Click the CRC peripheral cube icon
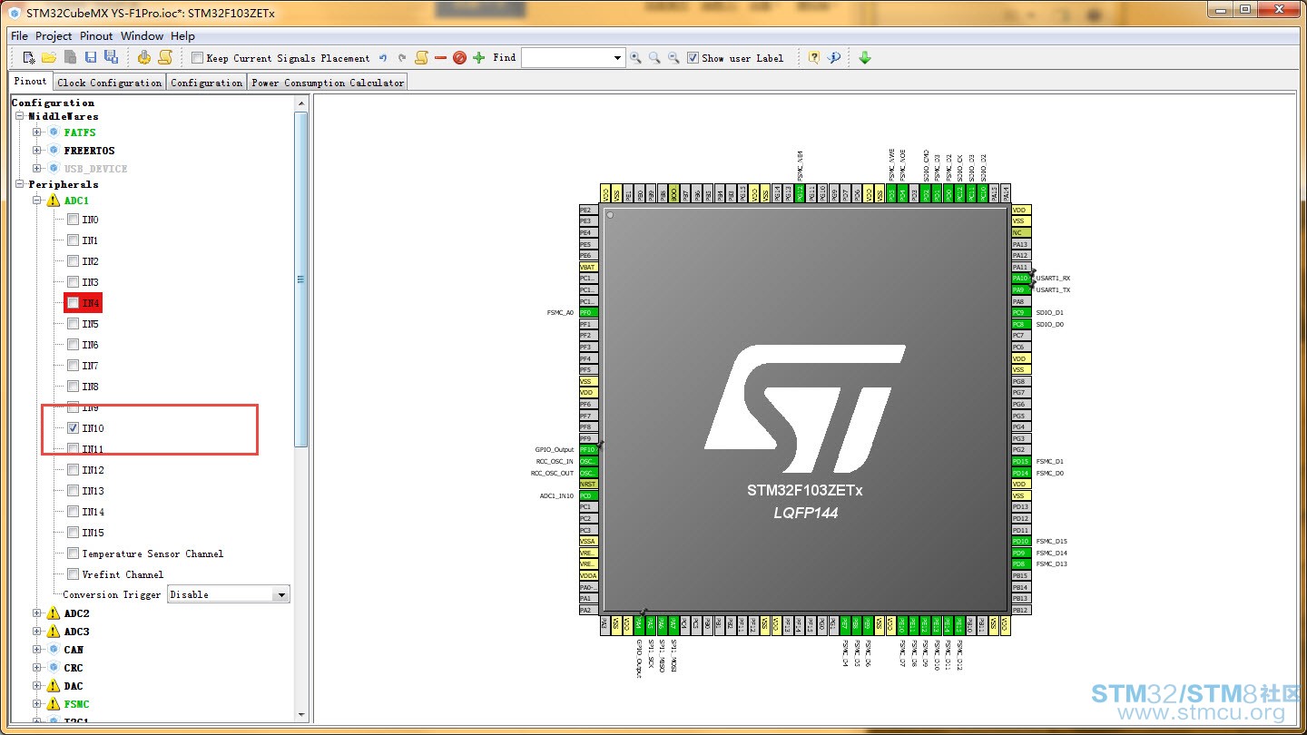The width and height of the screenshot is (1307, 735). [x=54, y=668]
